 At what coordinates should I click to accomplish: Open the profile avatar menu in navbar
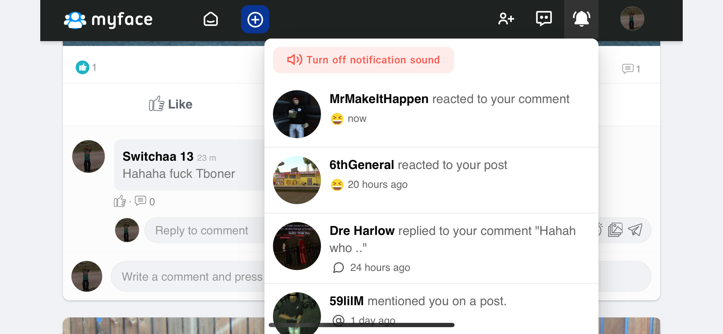pos(632,19)
